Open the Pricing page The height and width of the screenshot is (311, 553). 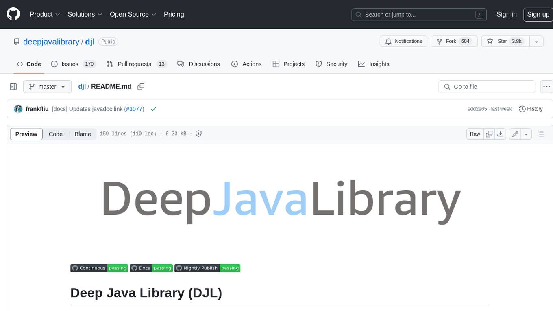(174, 14)
